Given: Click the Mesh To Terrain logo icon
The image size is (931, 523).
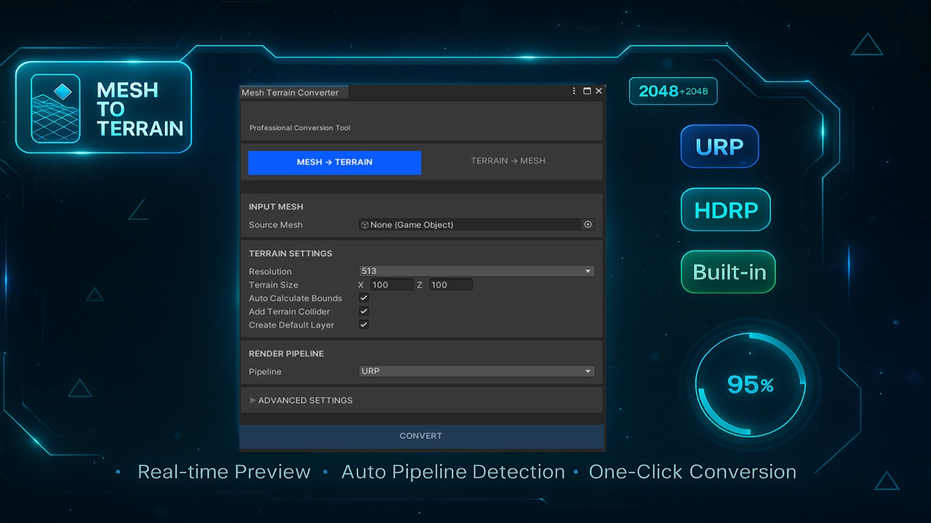Looking at the screenshot, I should (x=56, y=108).
